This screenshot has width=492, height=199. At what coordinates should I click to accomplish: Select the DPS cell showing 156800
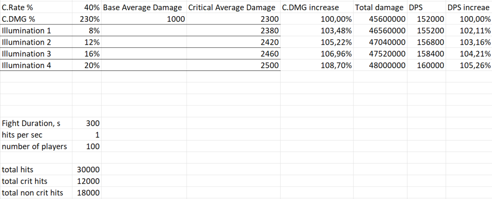point(430,42)
